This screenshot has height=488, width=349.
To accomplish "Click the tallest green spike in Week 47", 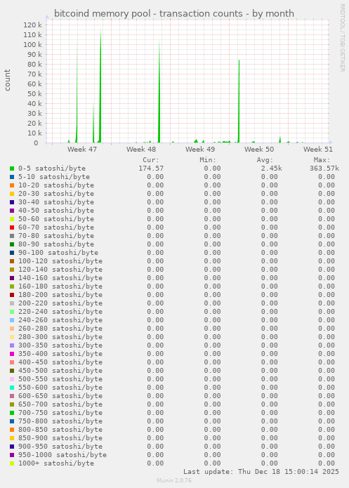I will [x=100, y=86].
